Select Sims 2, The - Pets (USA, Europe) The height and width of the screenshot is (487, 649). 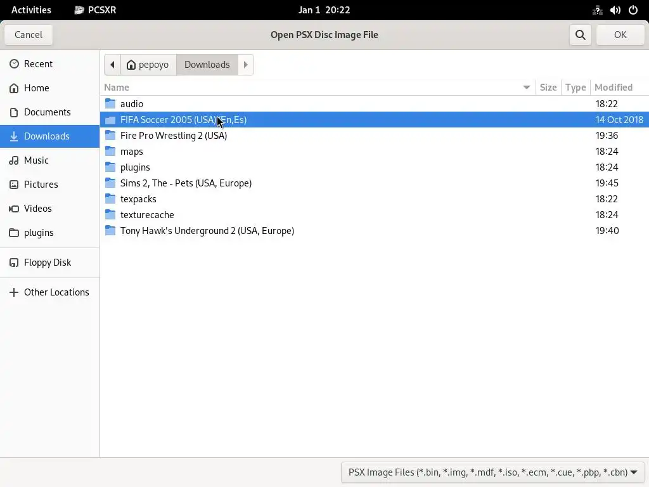186,183
